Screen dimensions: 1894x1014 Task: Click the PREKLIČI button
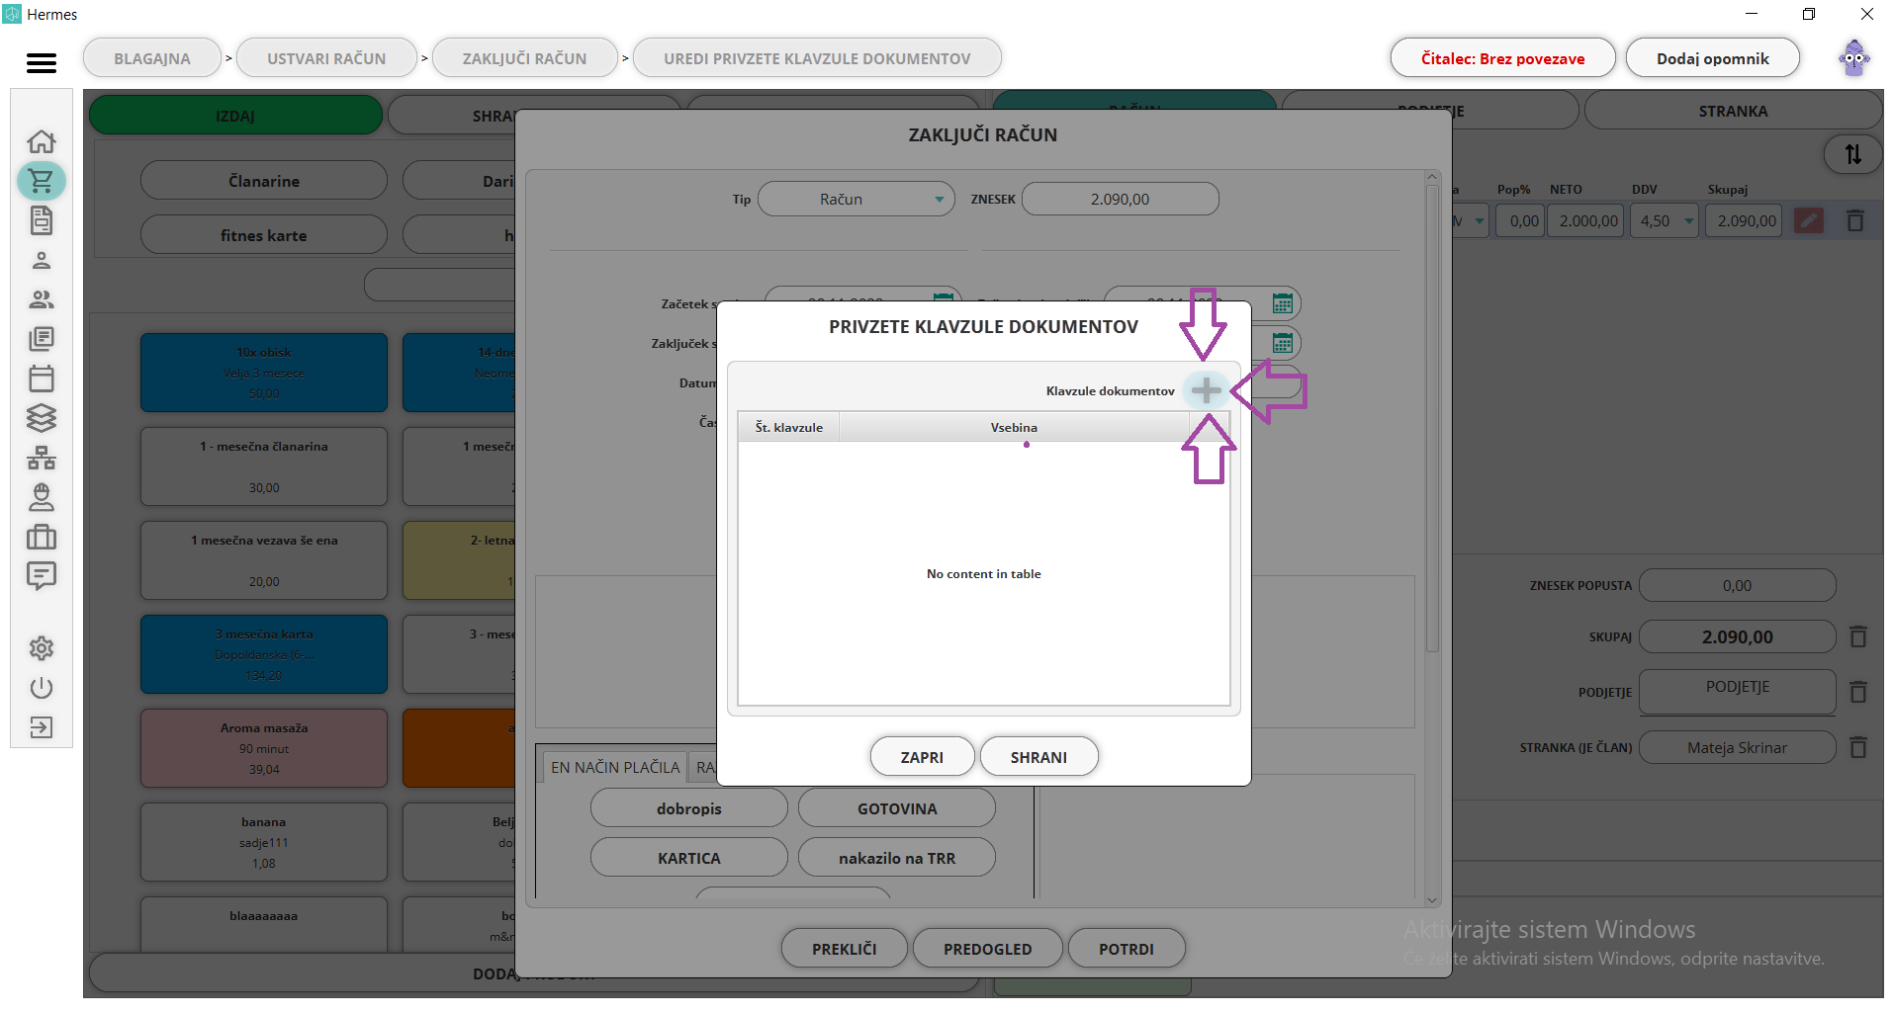[844, 949]
